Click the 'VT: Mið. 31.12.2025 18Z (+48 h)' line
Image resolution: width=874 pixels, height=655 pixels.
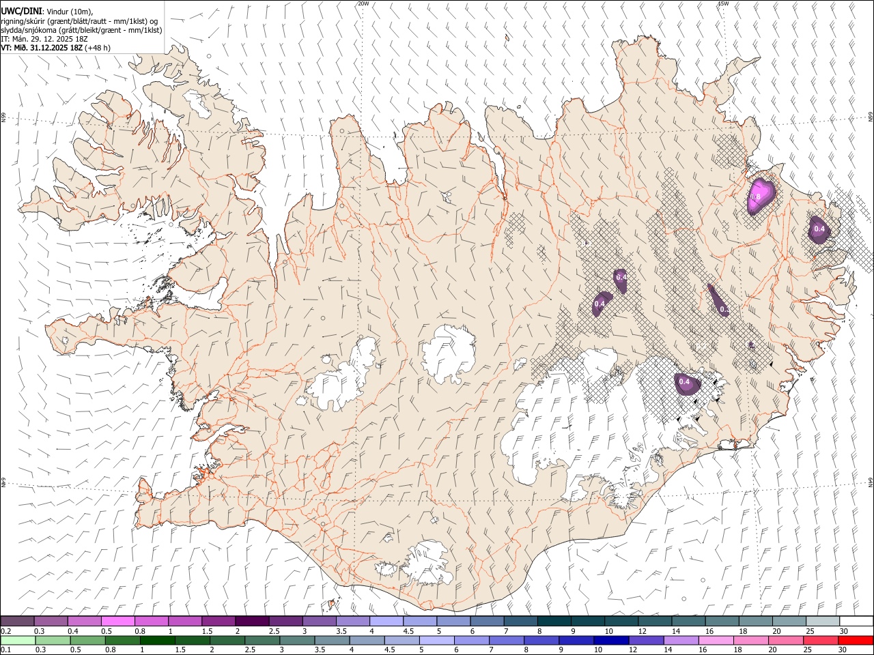56,48
